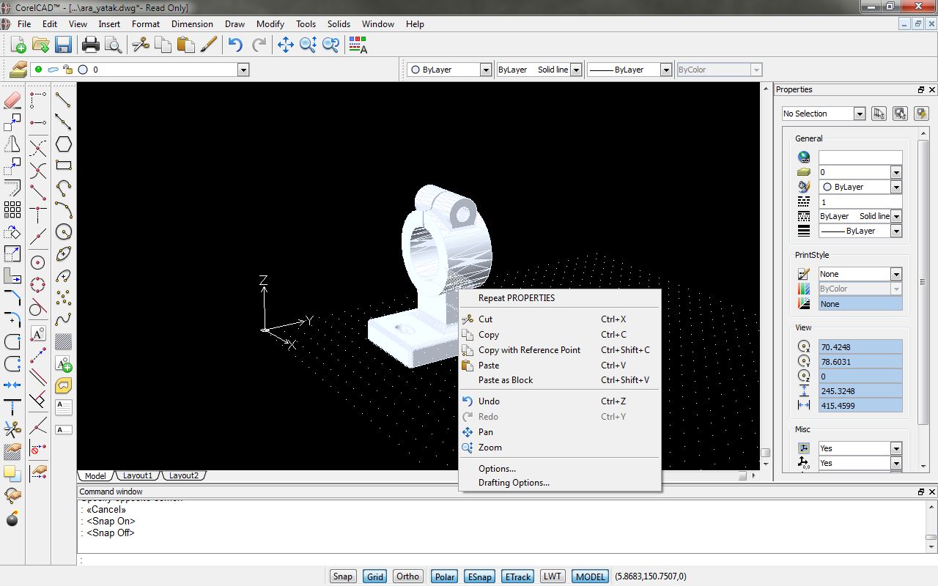The height and width of the screenshot is (586, 938).
Task: Open the toolbar ByLayer color dropdown
Action: coord(485,70)
